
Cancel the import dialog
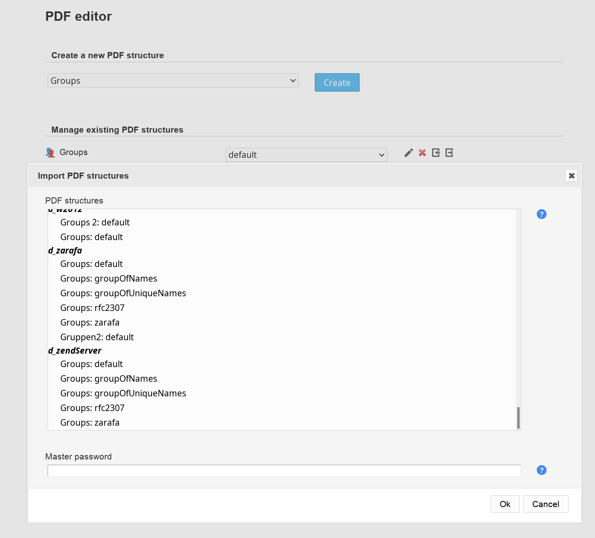pyautogui.click(x=545, y=504)
